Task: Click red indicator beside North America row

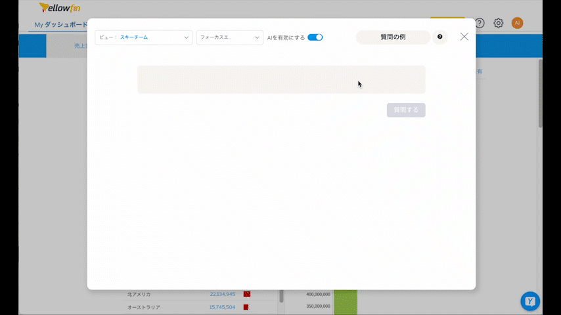Action: 247,294
